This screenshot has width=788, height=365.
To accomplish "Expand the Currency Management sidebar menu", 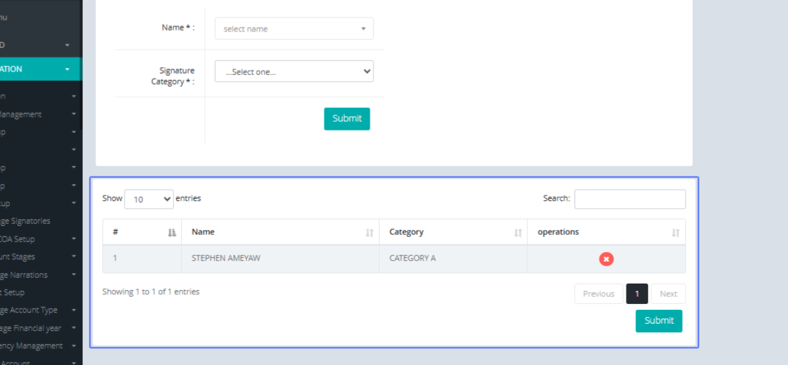I will pos(33,346).
